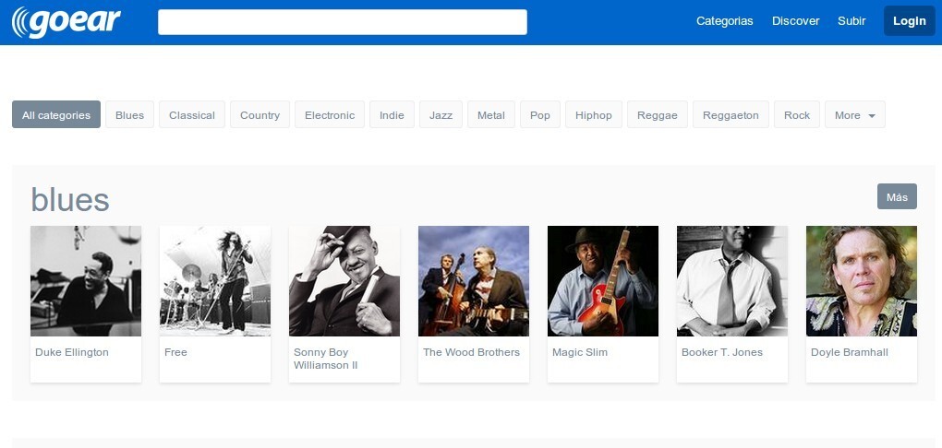Open the Magic Slim artist link

coord(579,352)
